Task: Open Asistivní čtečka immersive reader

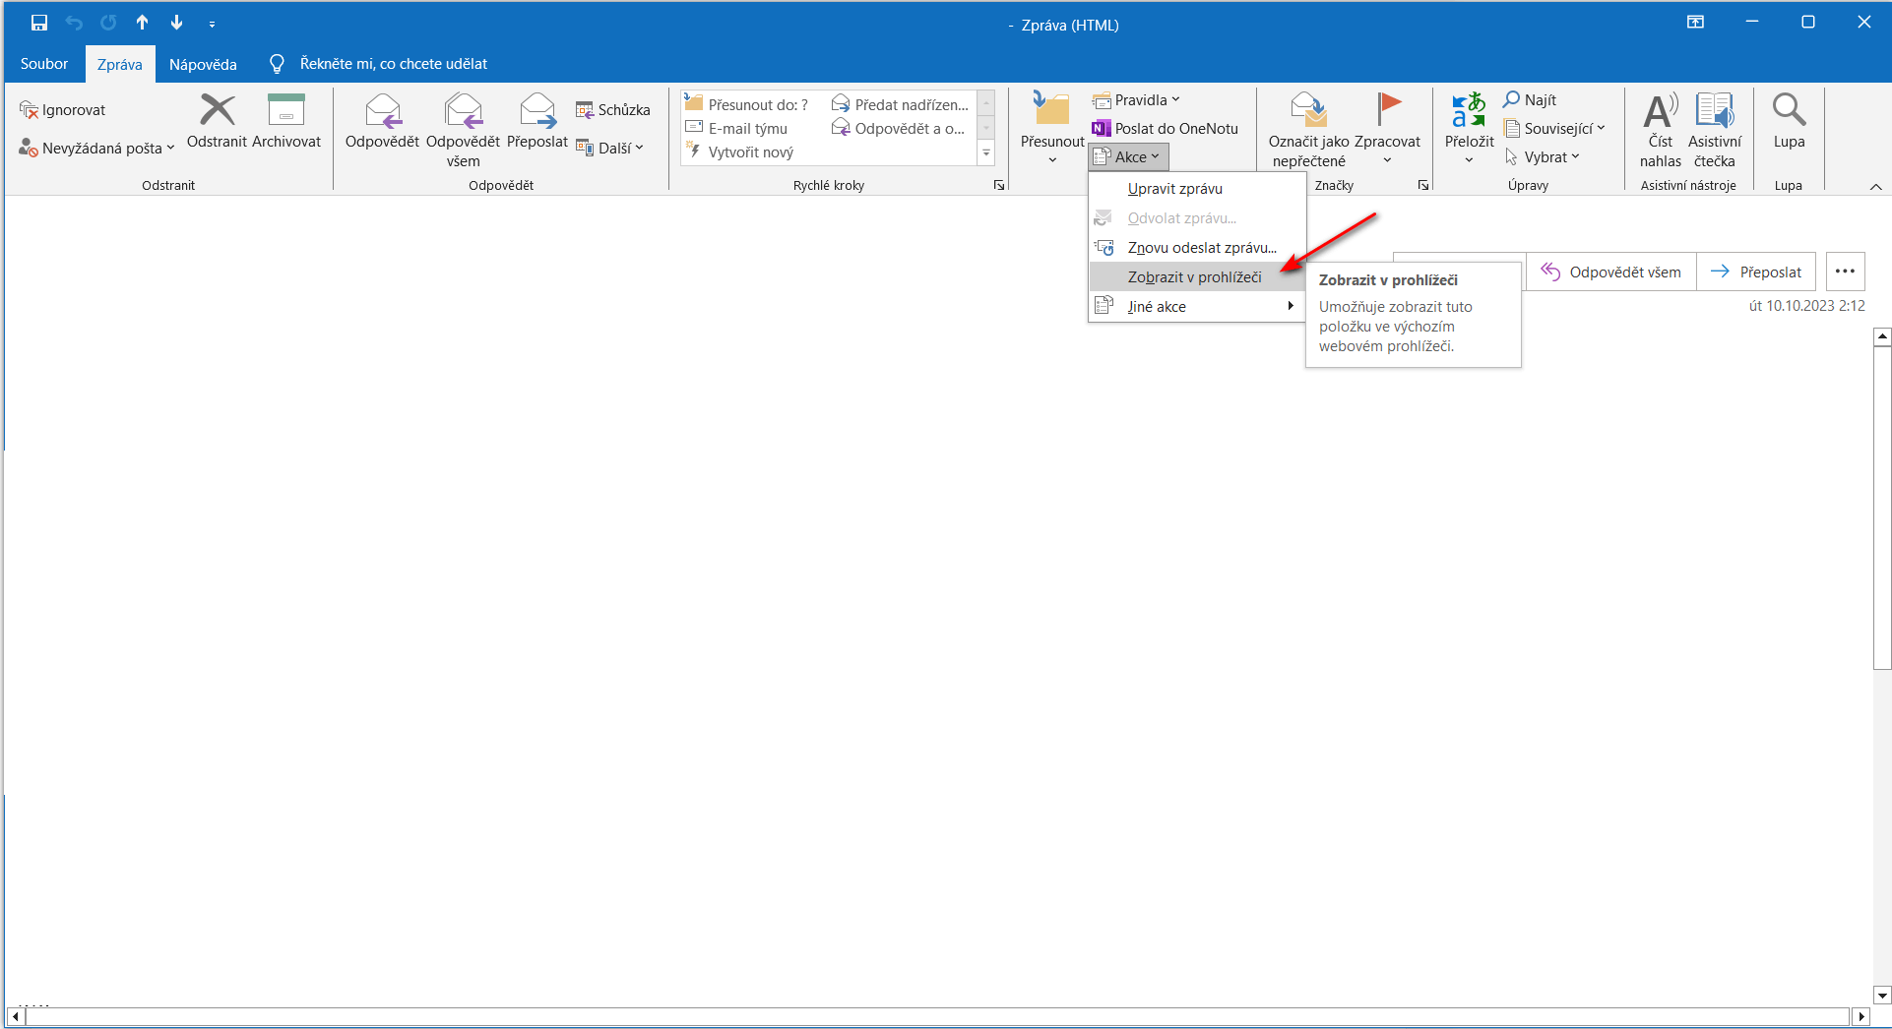Action: pos(1715,128)
